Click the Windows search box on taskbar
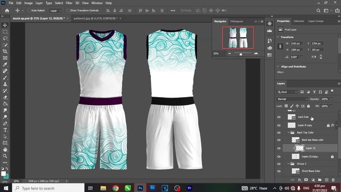This screenshot has height=192, width=341. click(x=48, y=188)
